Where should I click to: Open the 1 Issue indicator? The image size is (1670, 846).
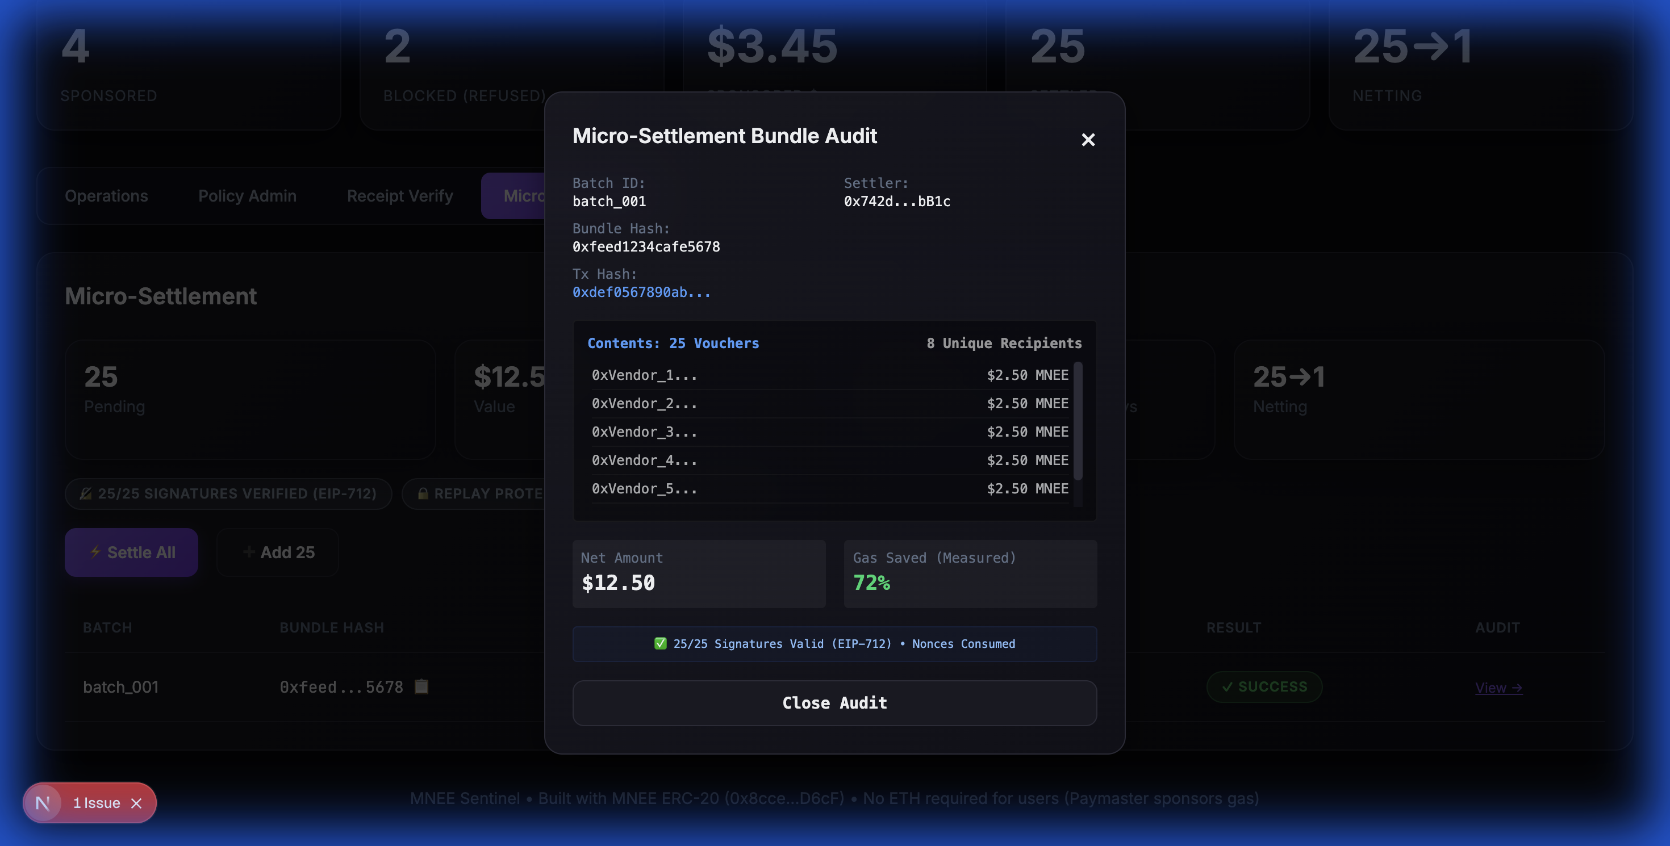coord(96,803)
